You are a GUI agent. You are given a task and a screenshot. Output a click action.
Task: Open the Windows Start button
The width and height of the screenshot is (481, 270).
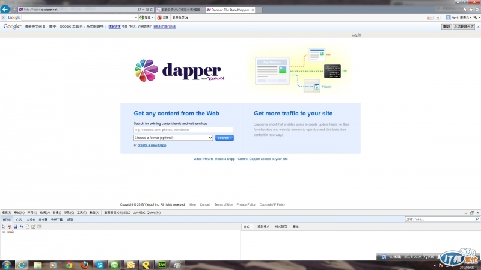click(x=6, y=265)
